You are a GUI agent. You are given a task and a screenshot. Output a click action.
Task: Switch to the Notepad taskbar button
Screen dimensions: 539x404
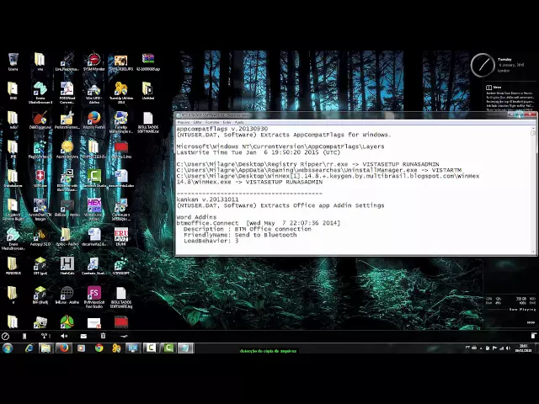point(185,348)
